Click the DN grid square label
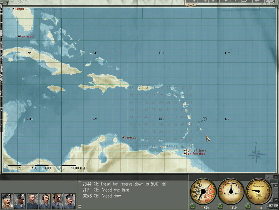Image resolution: width=279 pixels, height=210 pixels. tap(95, 53)
